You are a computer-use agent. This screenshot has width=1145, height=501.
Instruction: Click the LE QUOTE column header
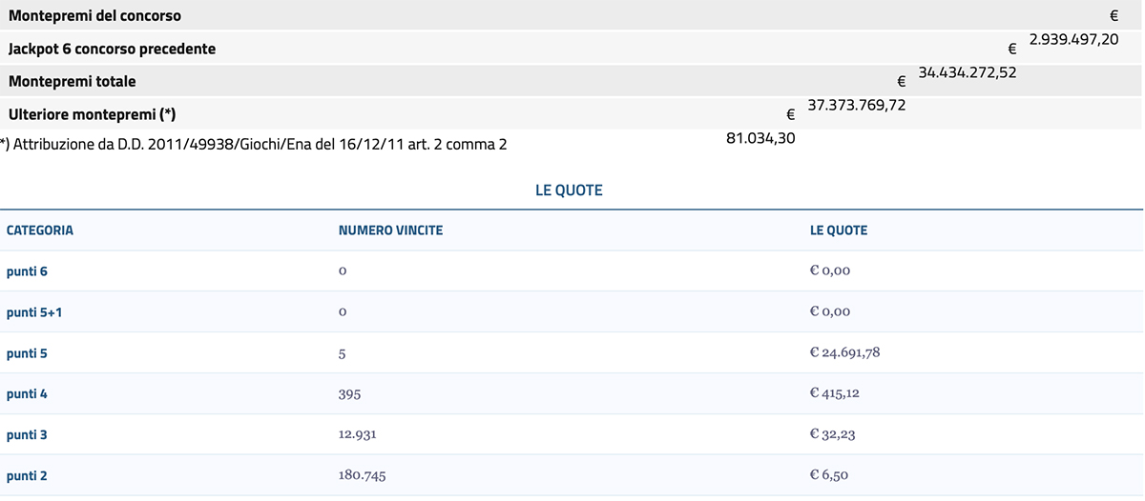point(839,230)
